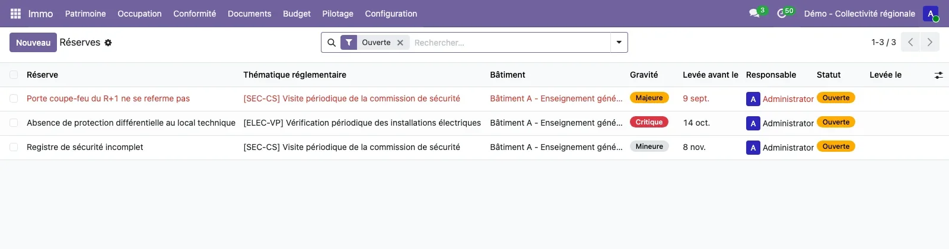949x249 pixels.
Task: Open the Patrimoine menu
Action: 85,14
